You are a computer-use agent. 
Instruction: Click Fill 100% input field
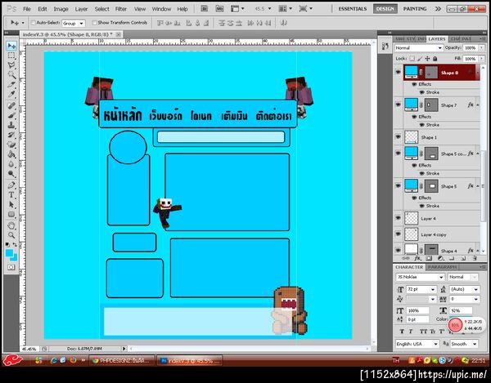coord(471,59)
